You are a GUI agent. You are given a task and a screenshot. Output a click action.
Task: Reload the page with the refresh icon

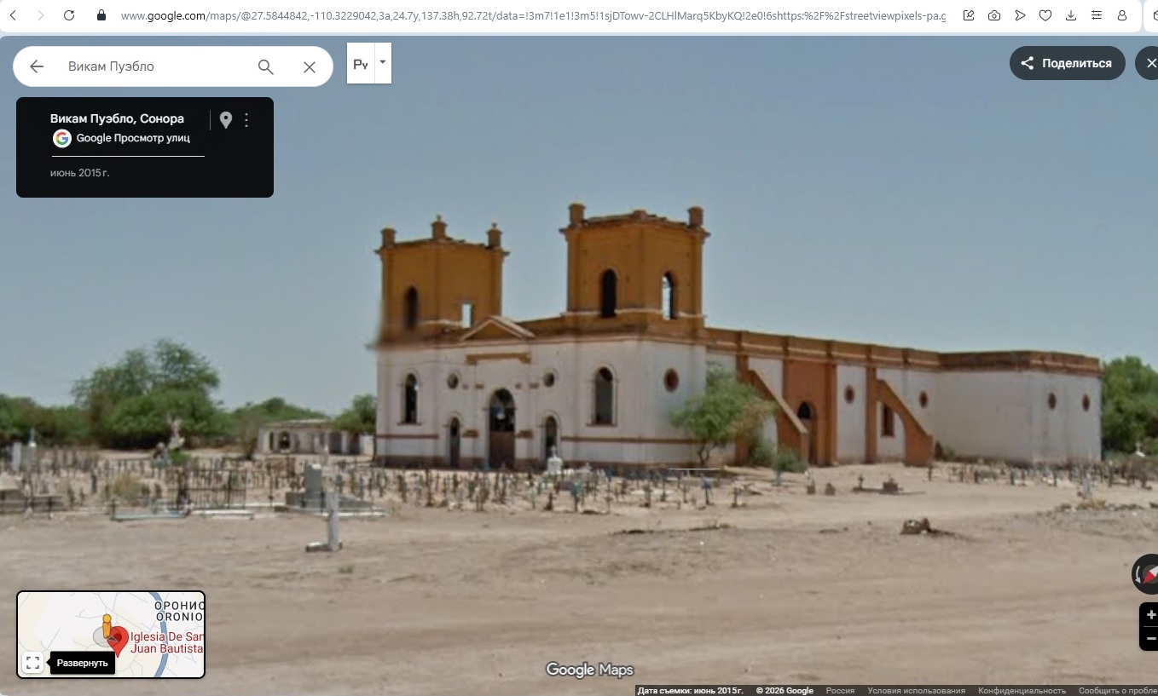tap(69, 15)
